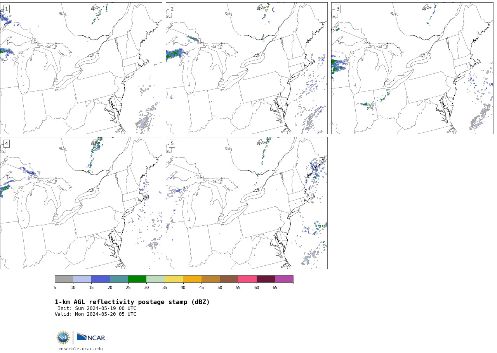Click the NCAR logo
Image resolution: width=497 pixels, height=353 pixels.
tap(91, 337)
